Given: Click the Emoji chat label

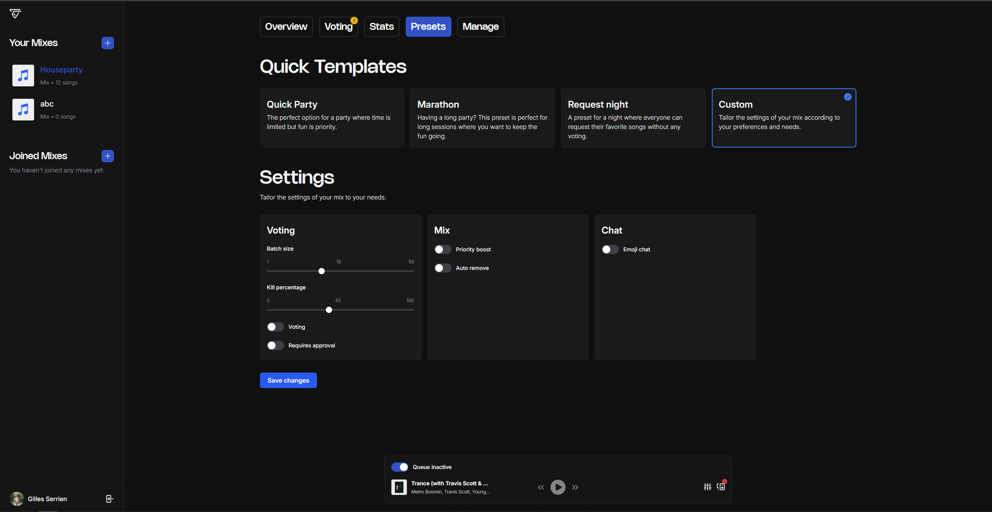Looking at the screenshot, I should click(x=637, y=249).
